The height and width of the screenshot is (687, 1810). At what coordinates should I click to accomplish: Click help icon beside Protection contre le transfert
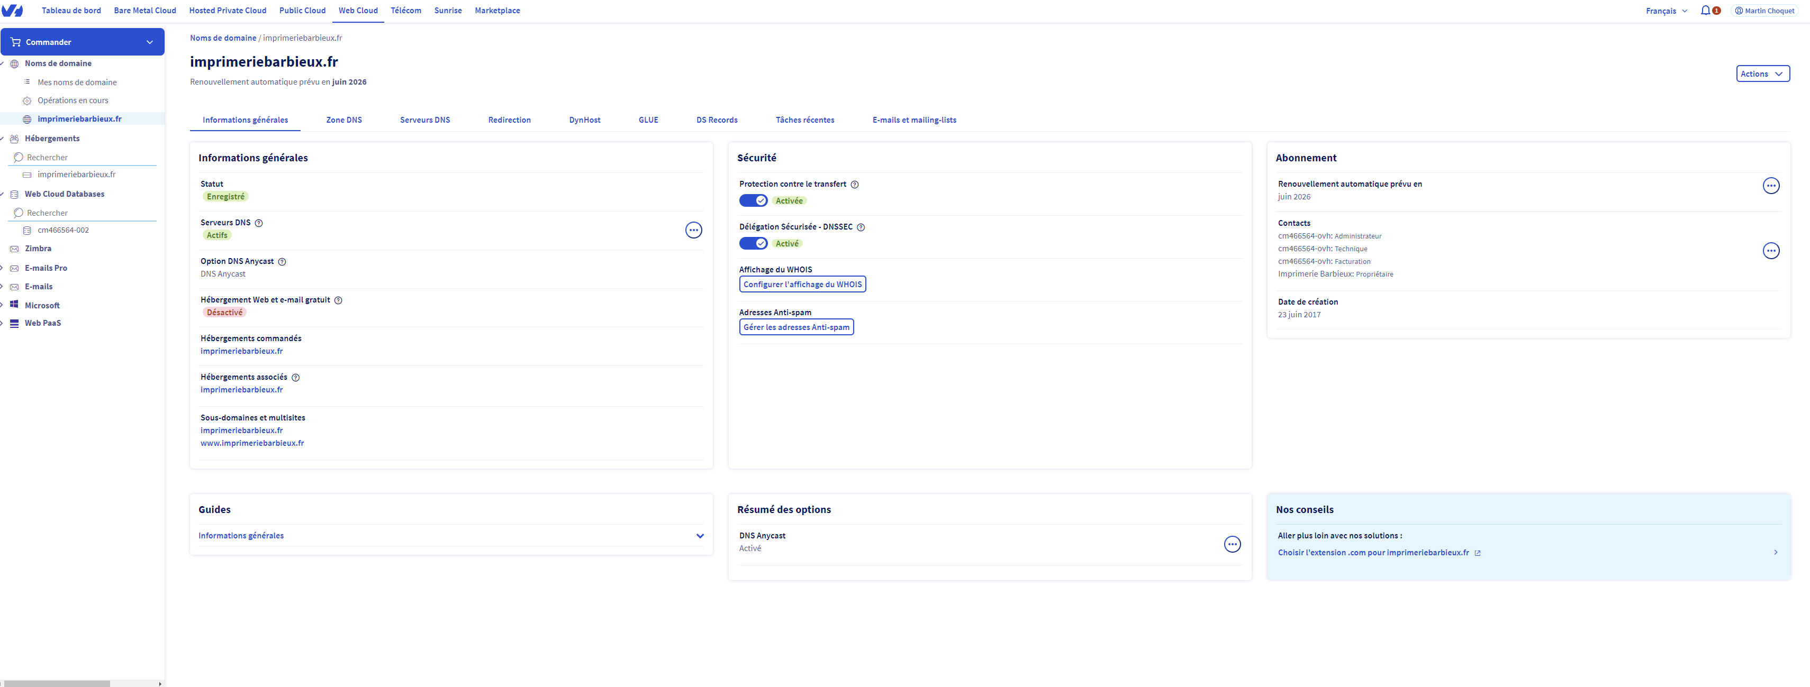click(854, 185)
